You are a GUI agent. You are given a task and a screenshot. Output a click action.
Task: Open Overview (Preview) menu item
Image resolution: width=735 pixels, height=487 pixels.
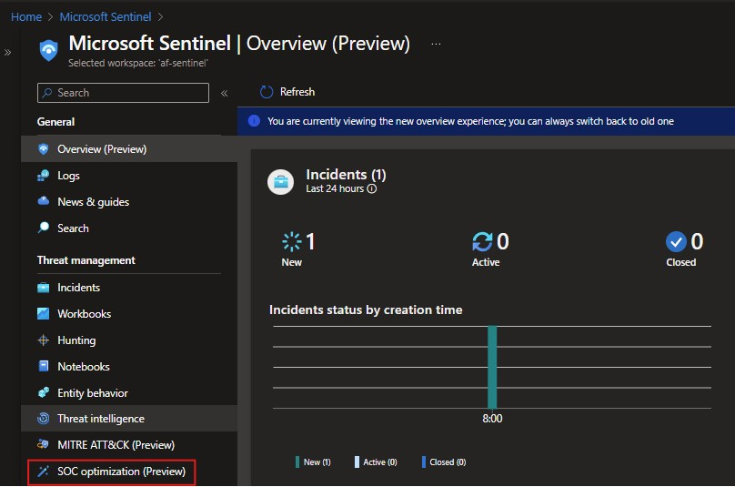click(x=129, y=149)
